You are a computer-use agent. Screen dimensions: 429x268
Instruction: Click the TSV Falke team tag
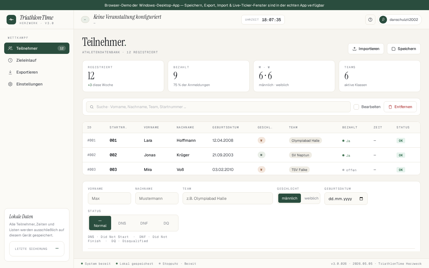pos(299,170)
